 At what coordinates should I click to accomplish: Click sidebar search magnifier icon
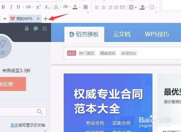click(x=40, y=112)
